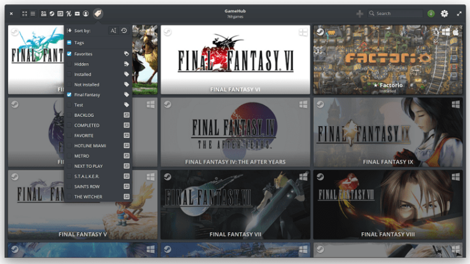The height and width of the screenshot is (264, 470).
Task: Click Windows icon on Final Fantasy IX card
Action: click(456, 104)
